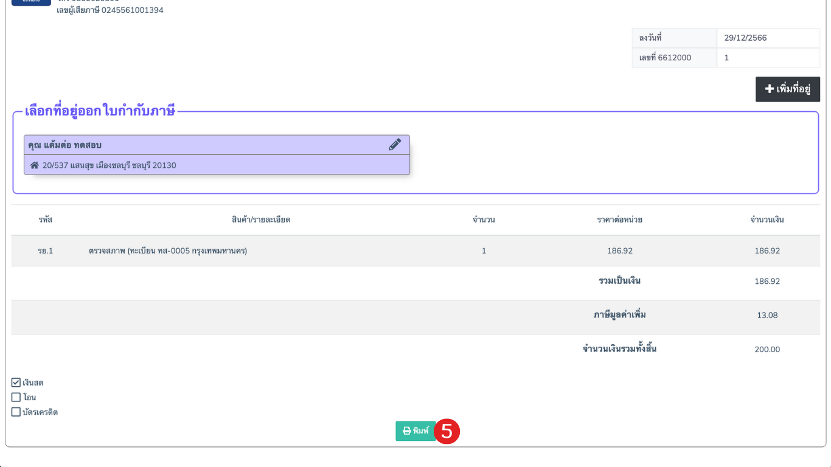Check the โอน transfer checkbox
Viewport: 831px width, 467px height.
click(x=16, y=397)
